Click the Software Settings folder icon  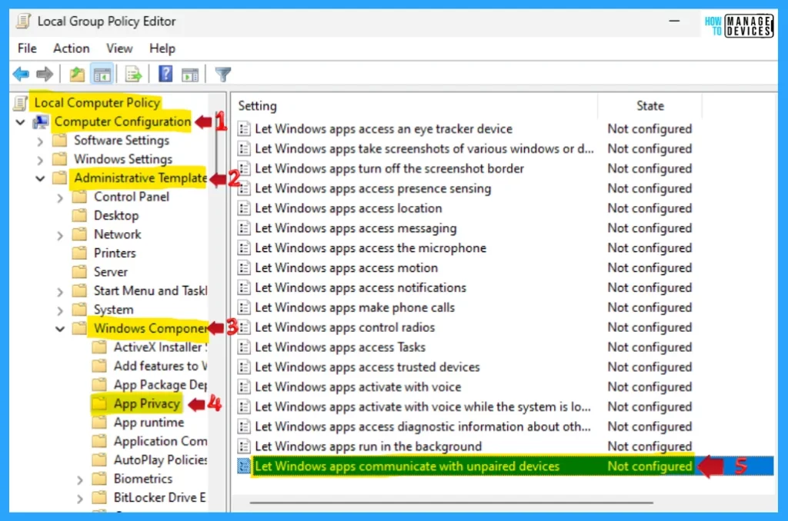[x=60, y=141]
